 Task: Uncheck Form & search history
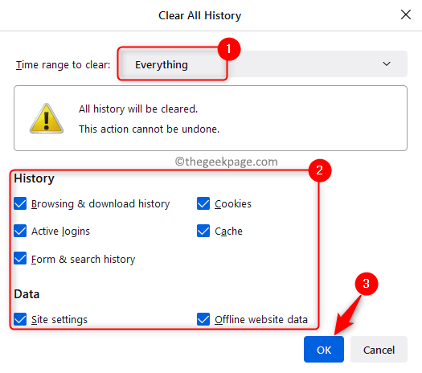click(x=20, y=259)
